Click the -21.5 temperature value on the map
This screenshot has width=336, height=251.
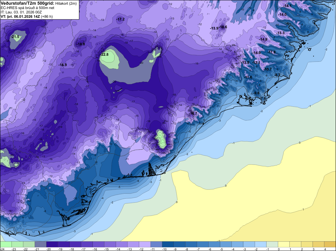(15, 37)
